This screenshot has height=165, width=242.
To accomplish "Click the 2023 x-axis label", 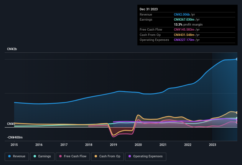I will (213, 145).
